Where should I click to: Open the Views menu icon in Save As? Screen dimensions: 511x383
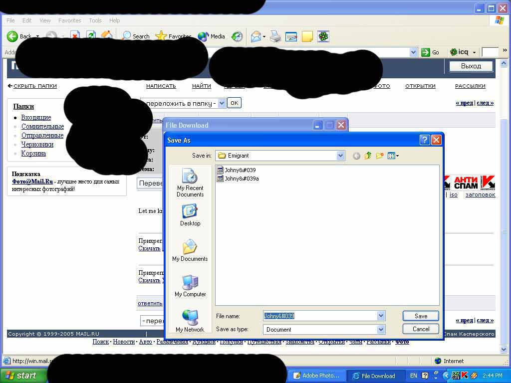pyautogui.click(x=393, y=156)
